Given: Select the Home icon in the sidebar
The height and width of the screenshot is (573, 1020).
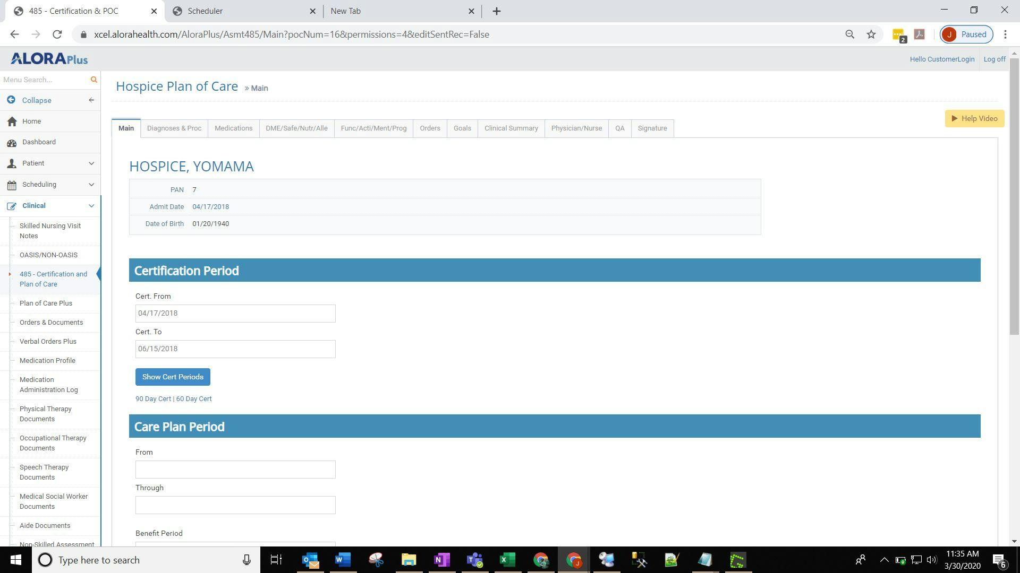Looking at the screenshot, I should [12, 121].
